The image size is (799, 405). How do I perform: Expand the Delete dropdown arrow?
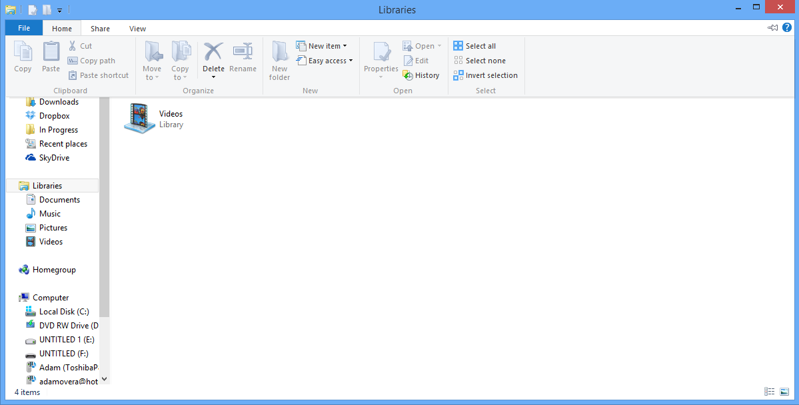(x=213, y=77)
